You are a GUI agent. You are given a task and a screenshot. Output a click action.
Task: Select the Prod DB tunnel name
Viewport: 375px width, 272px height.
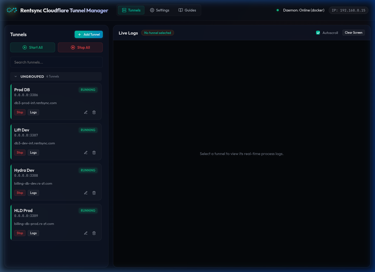(x=22, y=90)
